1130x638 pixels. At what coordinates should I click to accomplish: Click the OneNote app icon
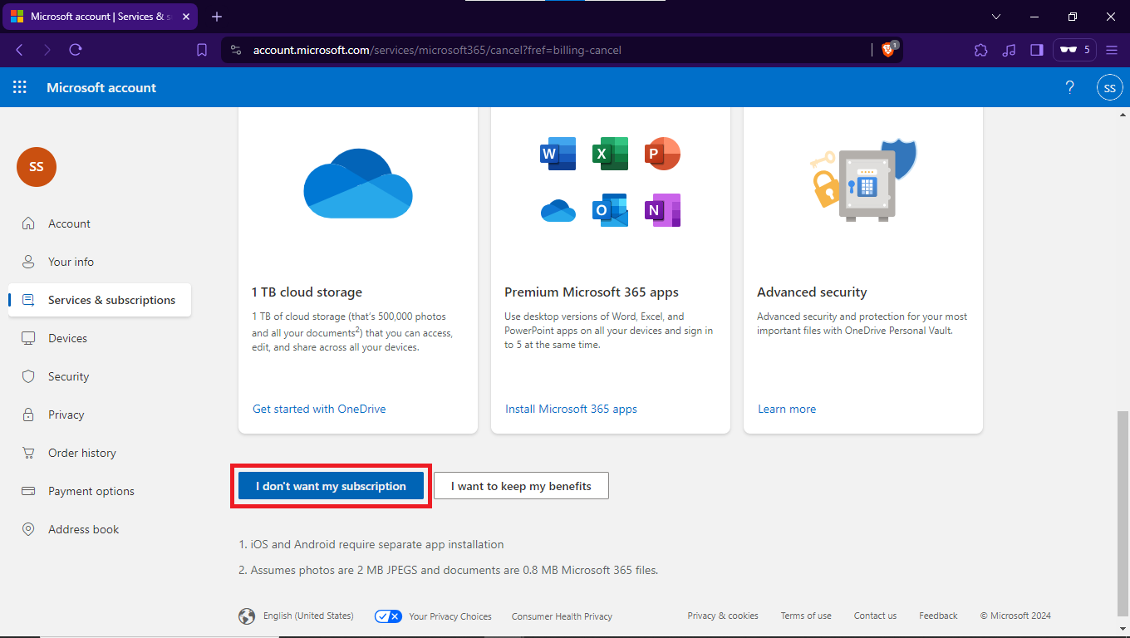click(x=662, y=210)
